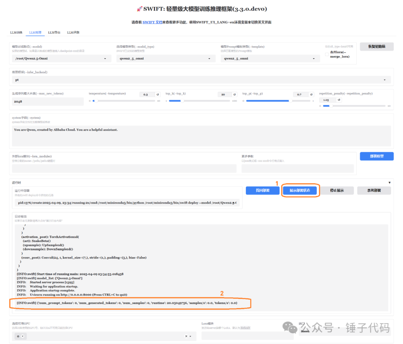The height and width of the screenshot is (344, 403).
Task: Focus the 更多参数 extra parameters field
Action: pos(298,169)
